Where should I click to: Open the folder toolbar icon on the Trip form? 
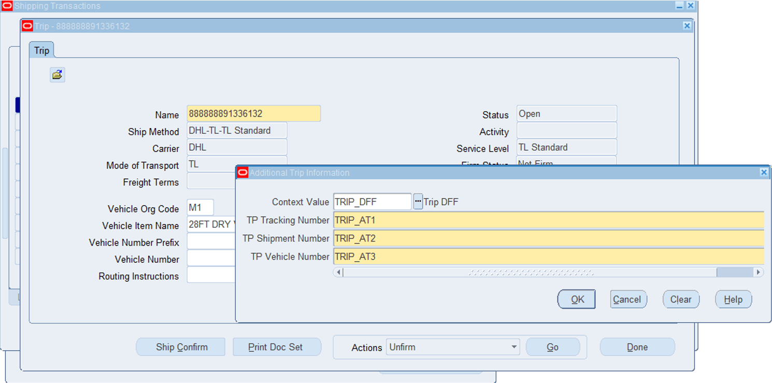tap(57, 75)
